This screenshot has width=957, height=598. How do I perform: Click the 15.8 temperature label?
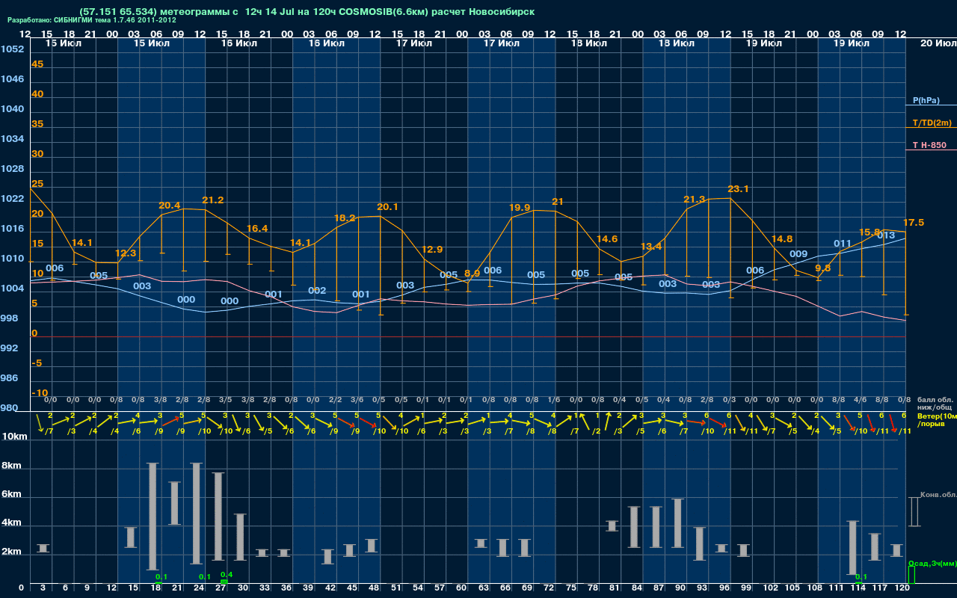[870, 232]
